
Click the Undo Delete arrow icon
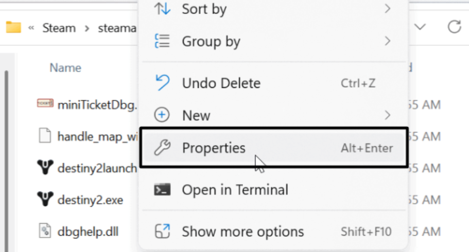tap(163, 83)
